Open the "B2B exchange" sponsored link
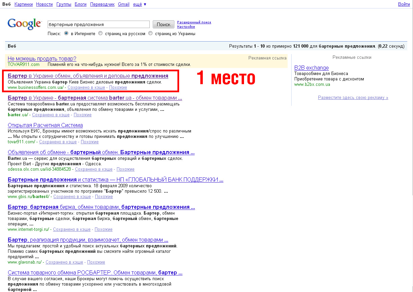This screenshot has height=292, width=413. (311, 68)
